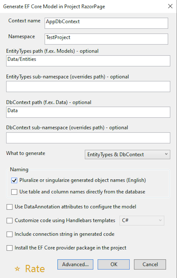This screenshot has width=177, height=278.
Task: Click the Rate star icon
Action: [x=17, y=269]
